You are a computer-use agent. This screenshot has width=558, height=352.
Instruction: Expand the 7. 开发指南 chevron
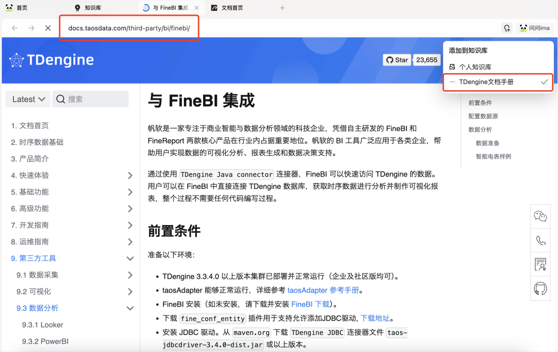130,226
